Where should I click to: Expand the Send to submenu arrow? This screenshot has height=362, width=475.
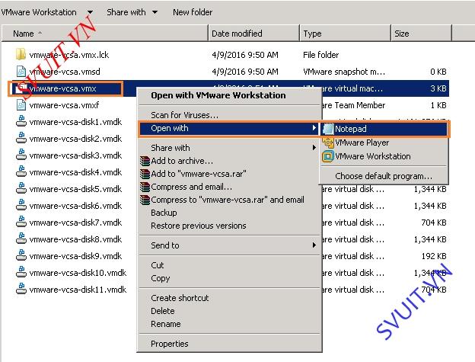[x=314, y=245]
